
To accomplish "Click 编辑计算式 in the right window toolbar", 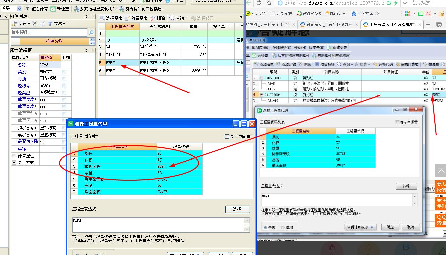I will pos(407,64).
